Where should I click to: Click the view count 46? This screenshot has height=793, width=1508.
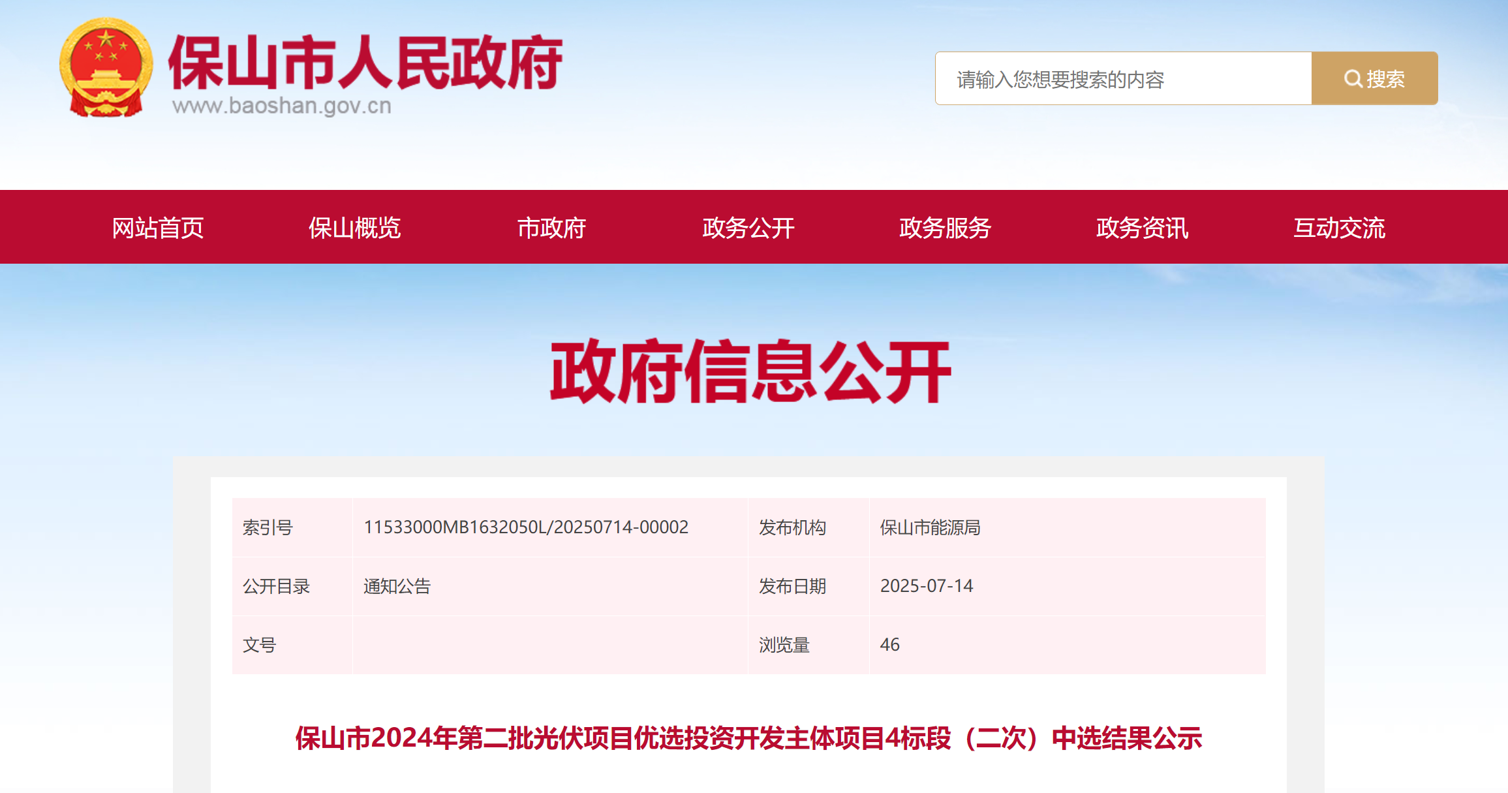point(890,645)
